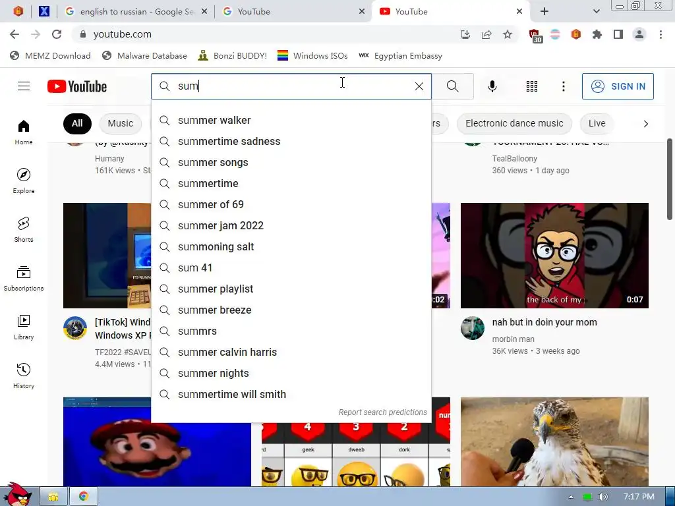Image resolution: width=675 pixels, height=506 pixels.
Task: Click the share page icon in address bar
Action: point(486,34)
